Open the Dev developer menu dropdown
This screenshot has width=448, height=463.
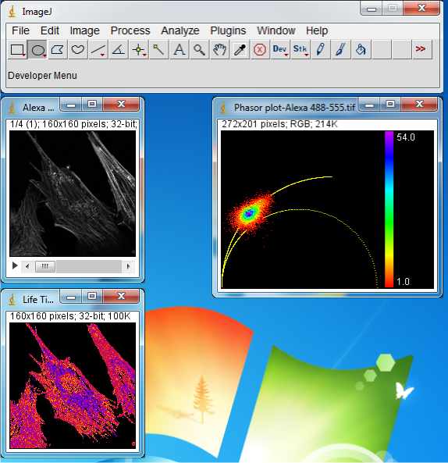click(279, 50)
